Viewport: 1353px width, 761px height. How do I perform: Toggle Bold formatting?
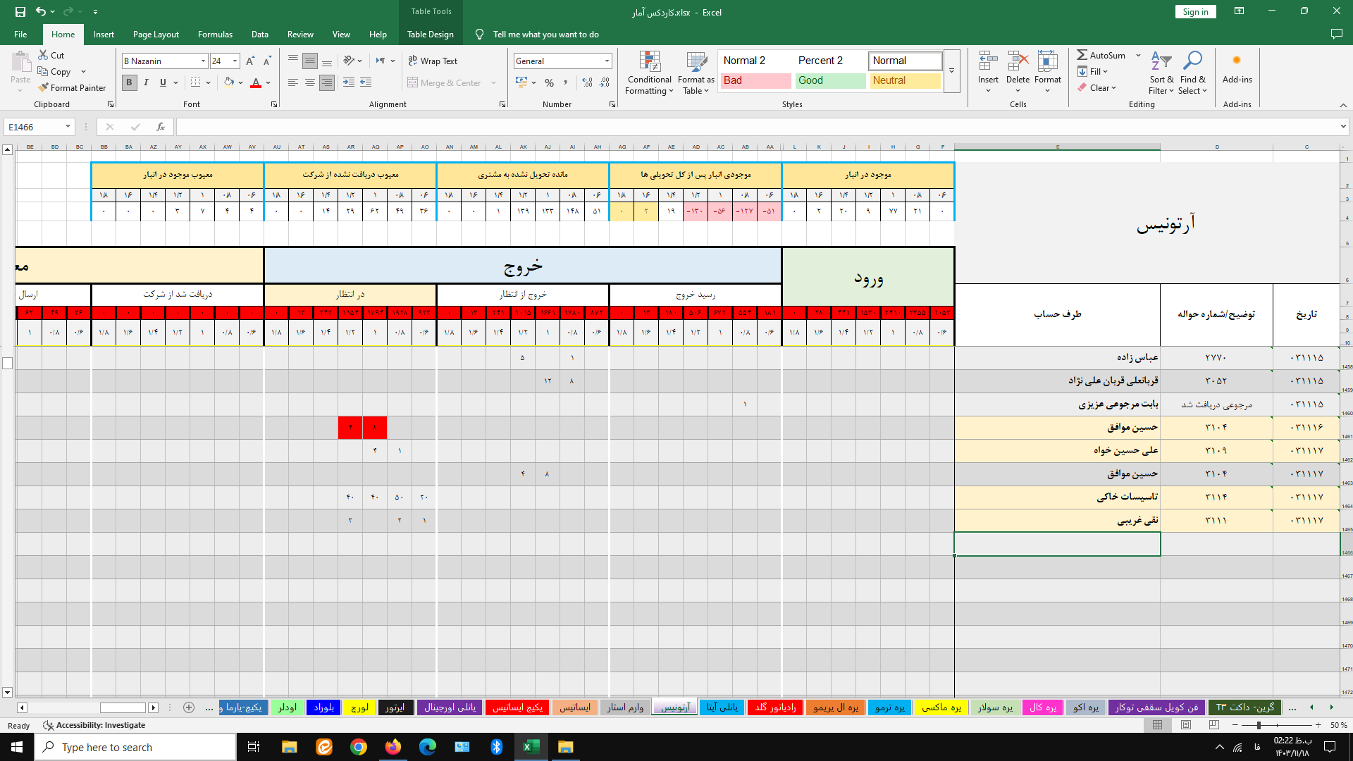pos(129,82)
